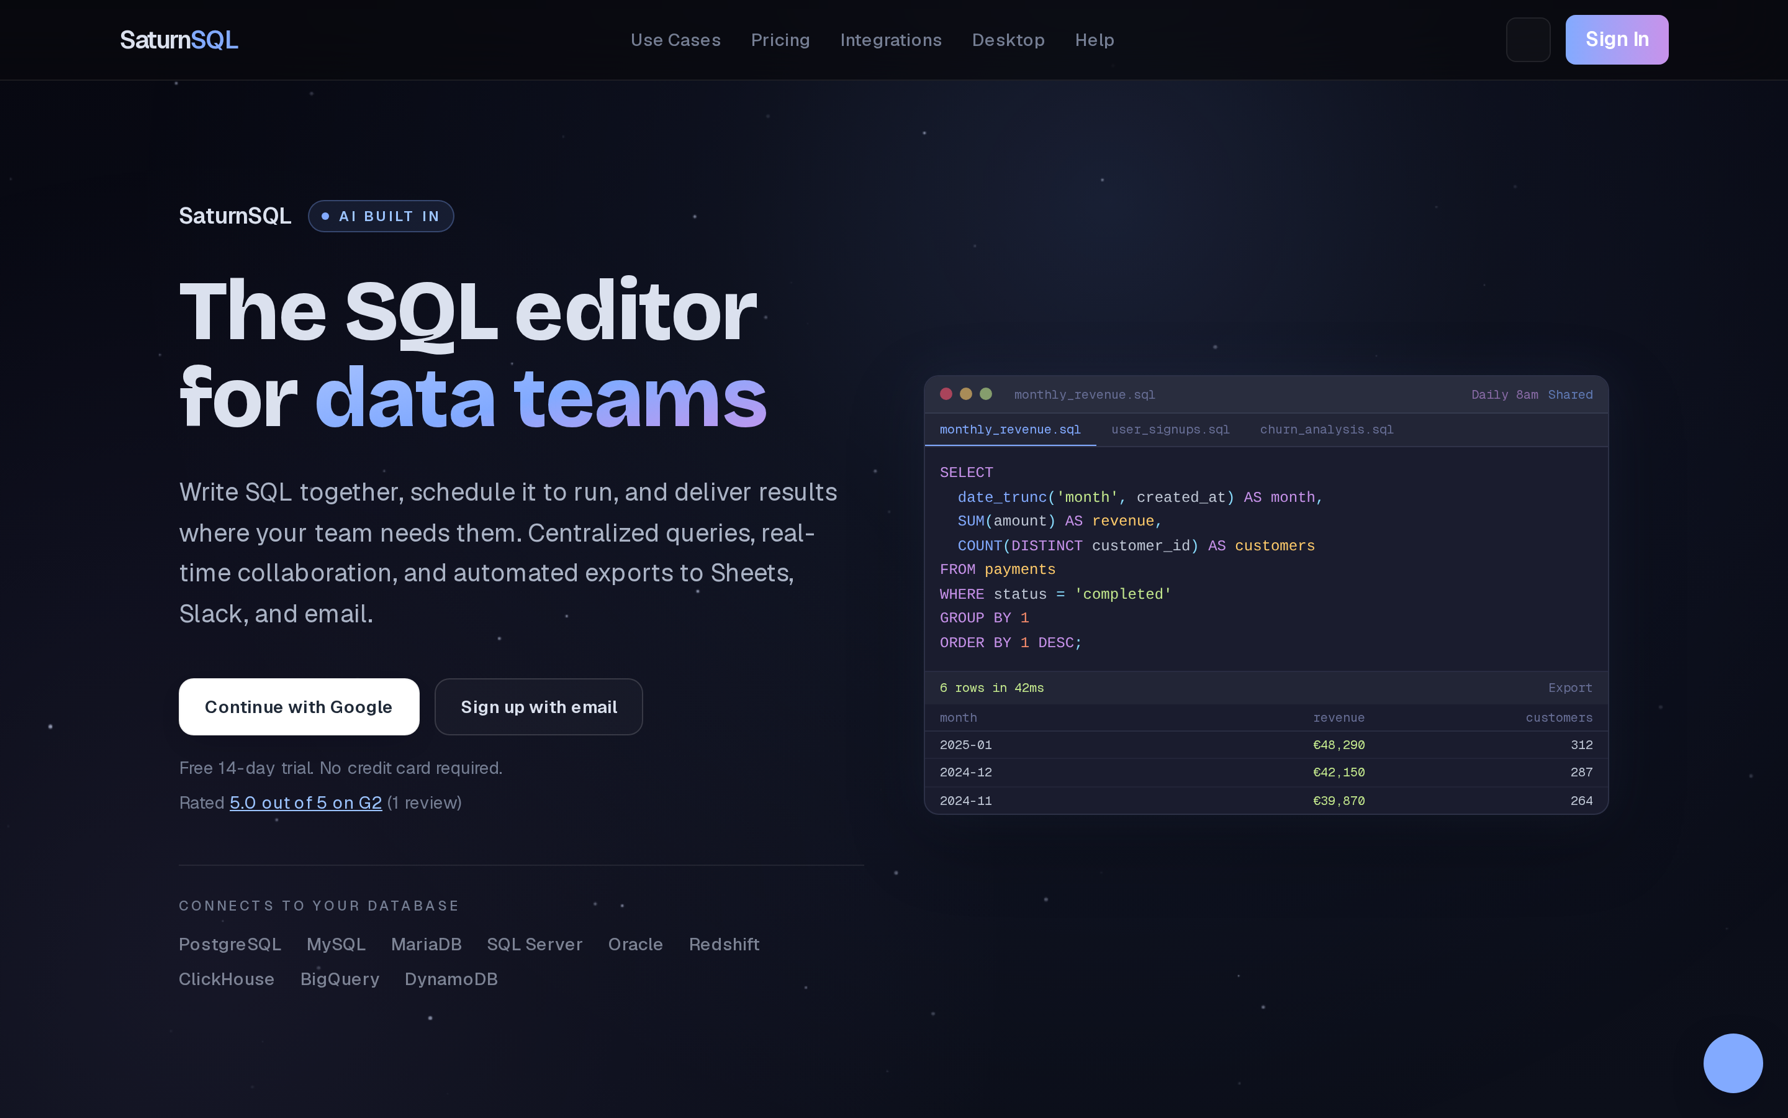Toggle the dark square theme button
This screenshot has height=1118, width=1788.
(x=1528, y=40)
